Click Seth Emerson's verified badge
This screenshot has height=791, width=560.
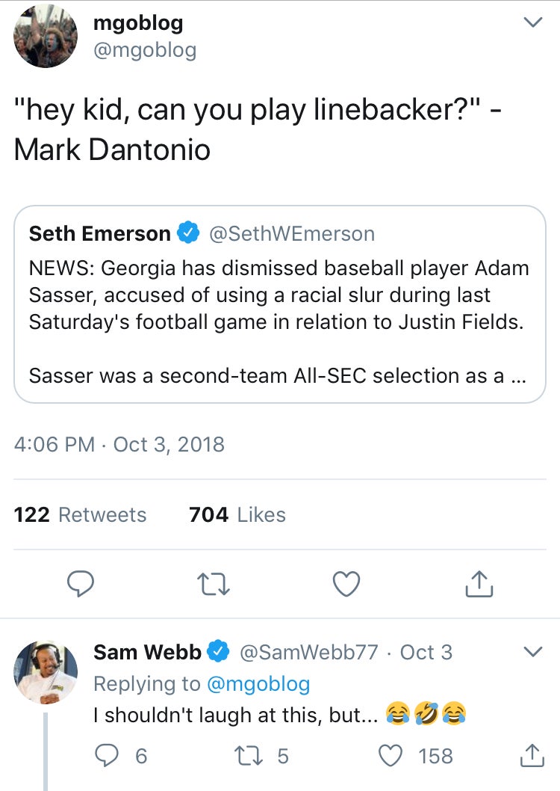pos(188,234)
